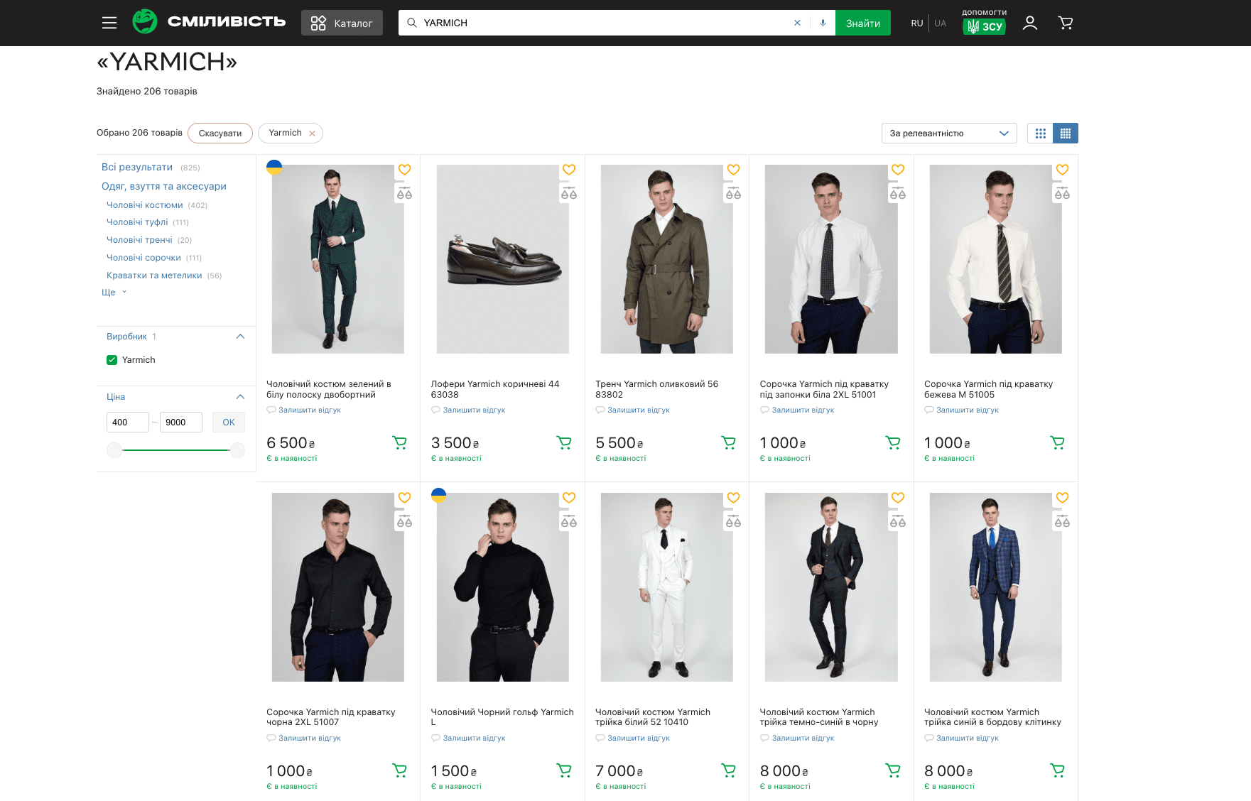The image size is (1251, 801).
Task: Open the dark three-piece suit thumbnail
Action: point(831,587)
